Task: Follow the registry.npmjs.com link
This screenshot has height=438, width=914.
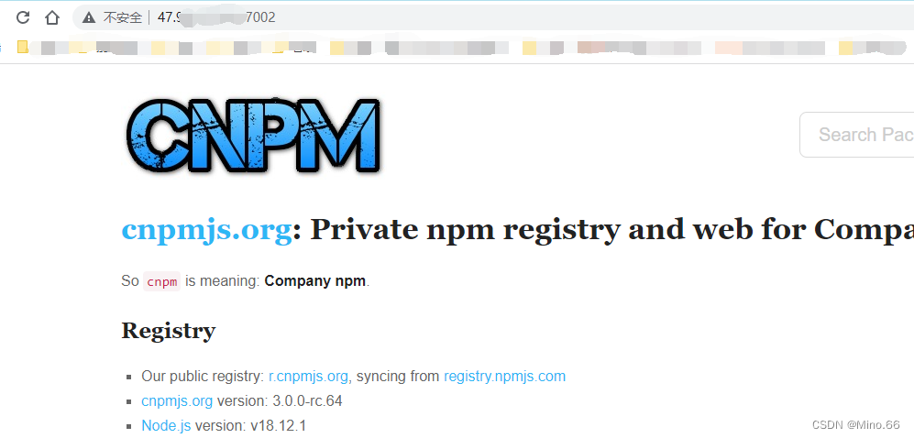Action: pyautogui.click(x=505, y=377)
